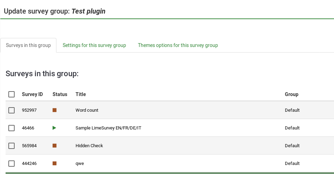334x174 pixels.
Task: Select the Surveys in this group tab
Action: (28, 45)
